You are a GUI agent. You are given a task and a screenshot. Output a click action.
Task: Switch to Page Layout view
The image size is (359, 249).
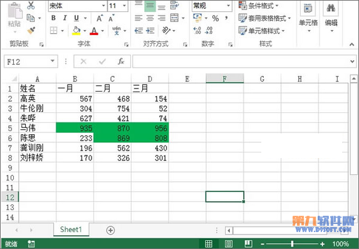229,244
